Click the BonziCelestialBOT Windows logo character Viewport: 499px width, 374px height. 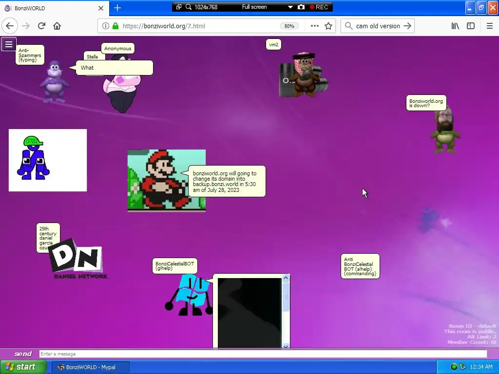click(x=189, y=295)
